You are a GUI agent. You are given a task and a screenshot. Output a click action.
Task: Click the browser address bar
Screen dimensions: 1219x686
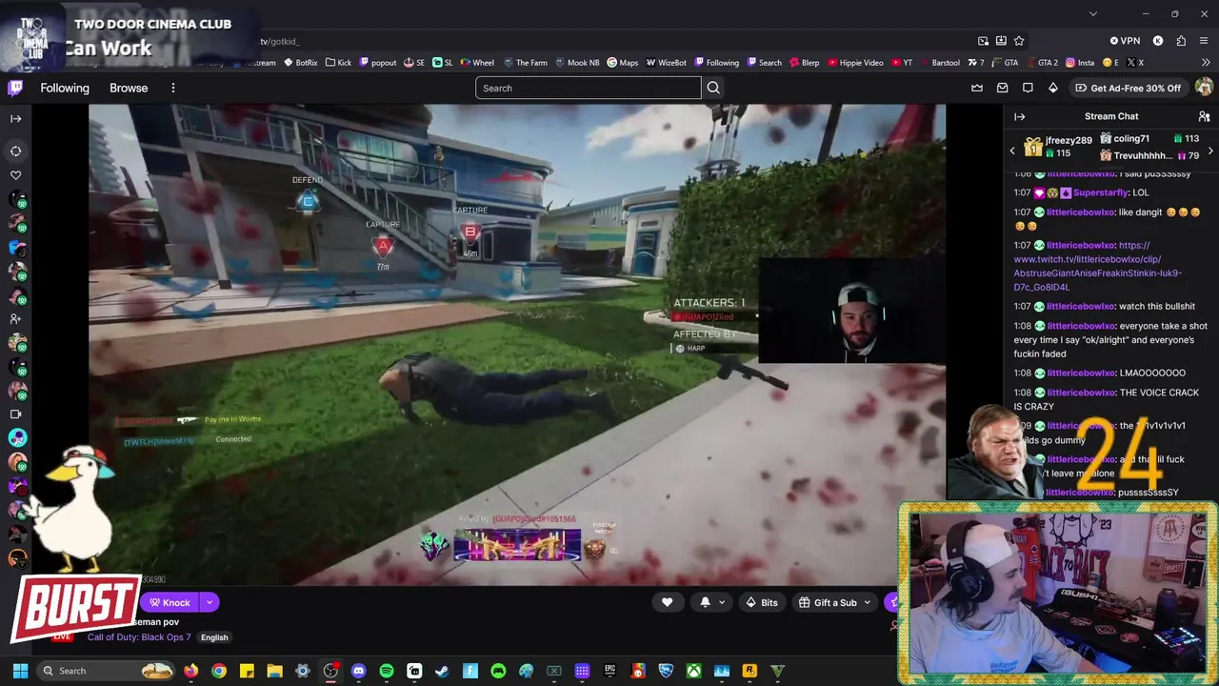click(x=609, y=41)
